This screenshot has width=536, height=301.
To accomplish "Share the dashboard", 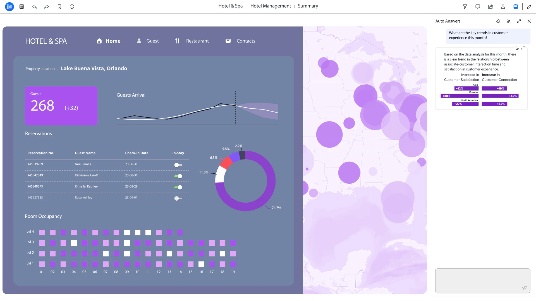I will click(x=490, y=6).
